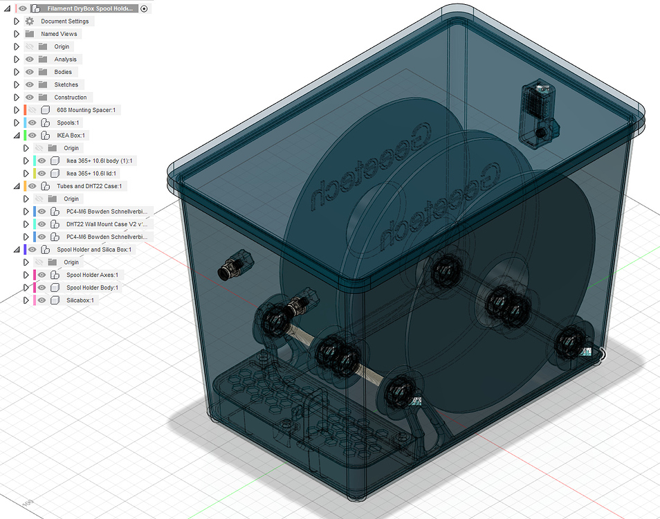Viewport: 660px width, 519px height.
Task: Click the body icon beside Silicabox:1
Action: click(x=56, y=300)
